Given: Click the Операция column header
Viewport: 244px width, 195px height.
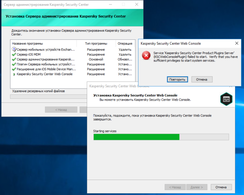Looking at the screenshot, I should click(x=125, y=43).
